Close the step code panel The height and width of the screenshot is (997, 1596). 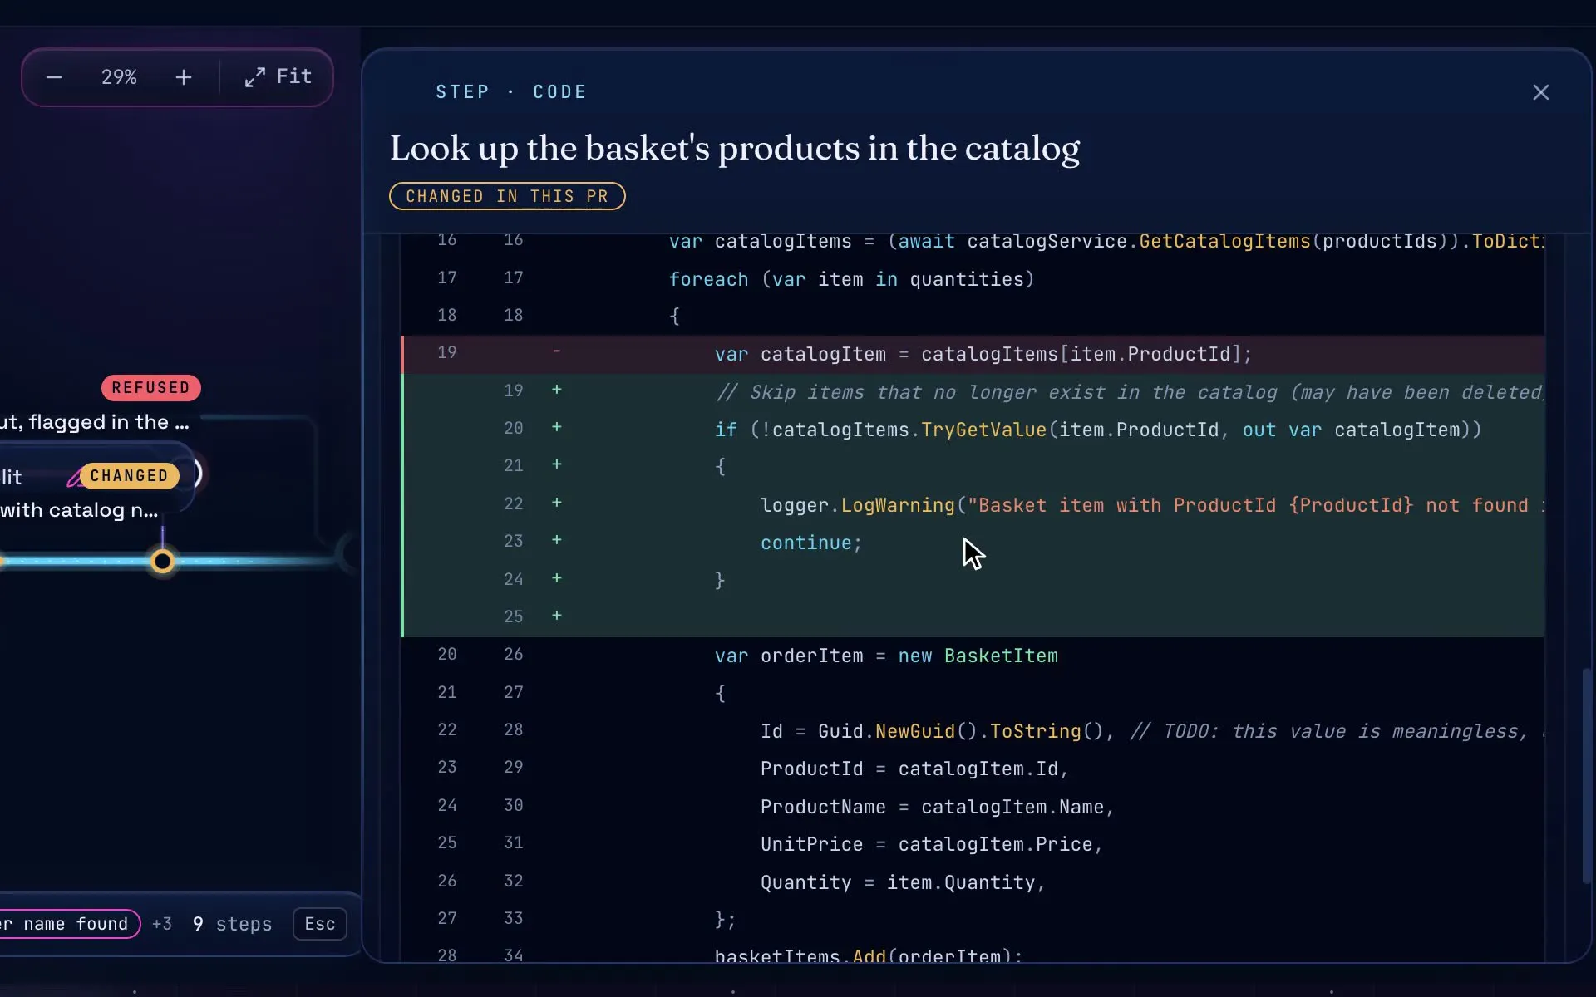(x=1540, y=92)
